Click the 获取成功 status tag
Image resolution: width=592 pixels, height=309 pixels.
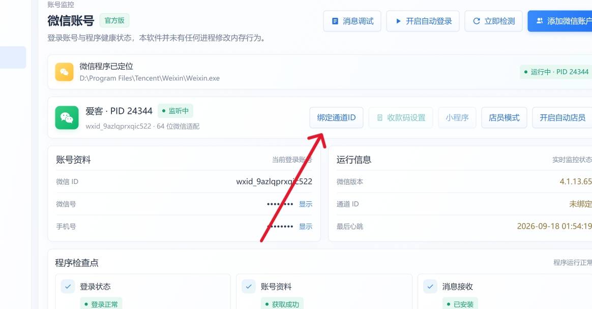(282, 304)
